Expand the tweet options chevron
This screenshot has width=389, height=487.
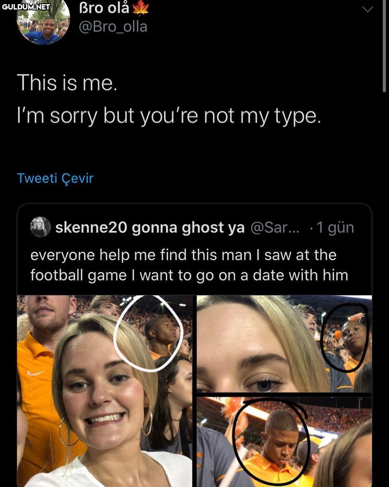click(368, 9)
